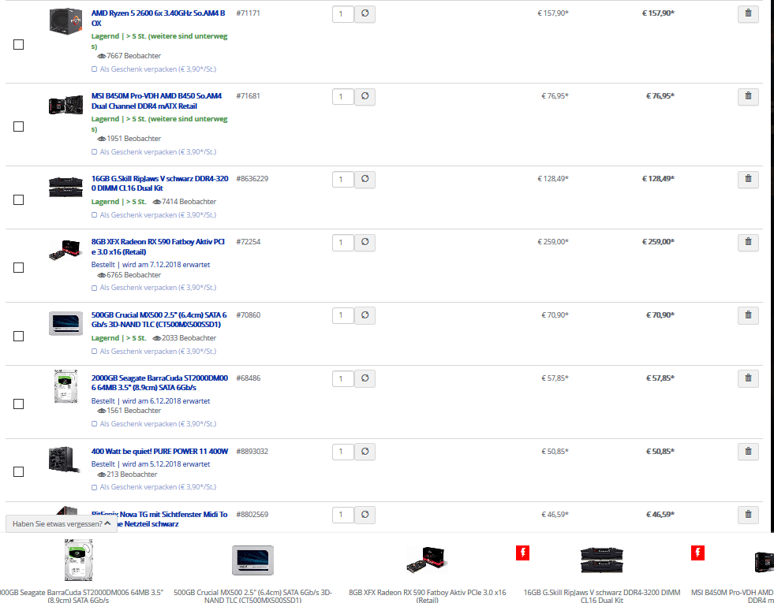Image resolution: width=774 pixels, height=603 pixels.
Task: Remove the XFX Radeon RX 590 item
Action: (748, 243)
